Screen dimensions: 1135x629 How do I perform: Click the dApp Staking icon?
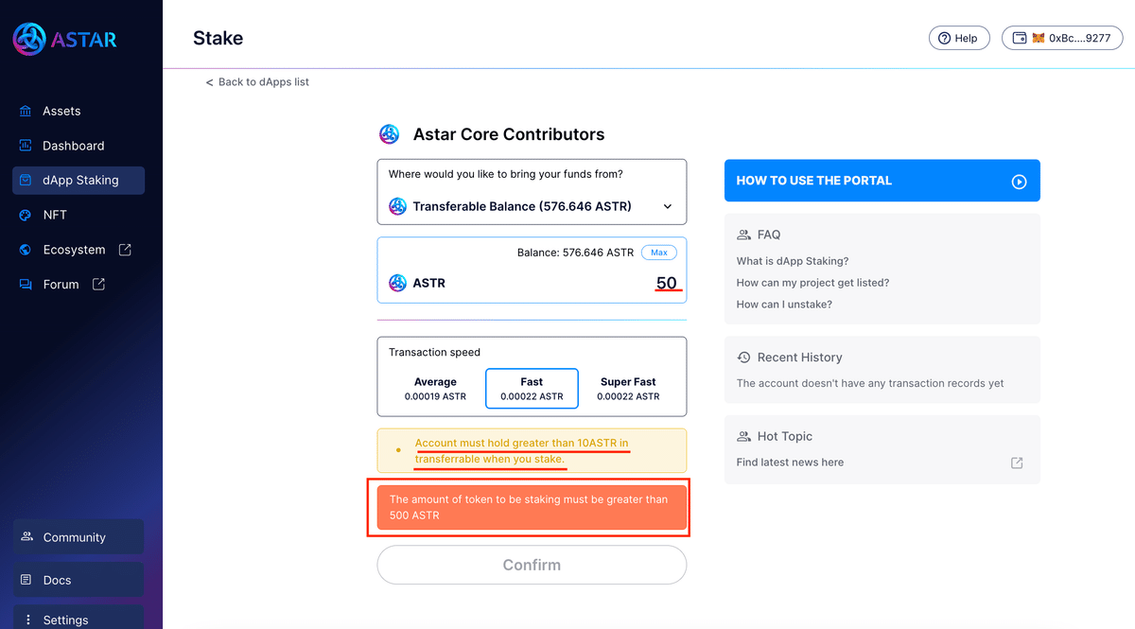[26, 180]
